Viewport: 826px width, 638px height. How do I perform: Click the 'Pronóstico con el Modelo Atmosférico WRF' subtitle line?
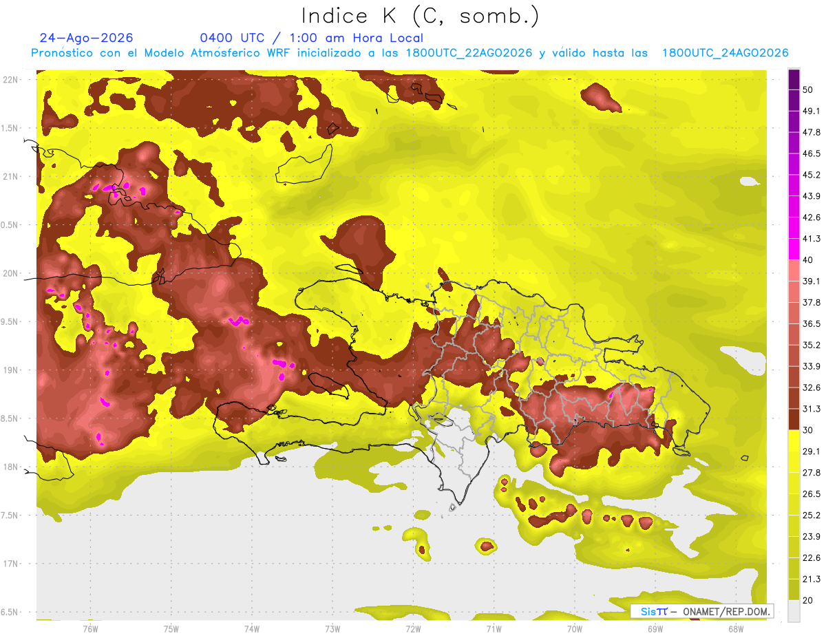coord(410,53)
